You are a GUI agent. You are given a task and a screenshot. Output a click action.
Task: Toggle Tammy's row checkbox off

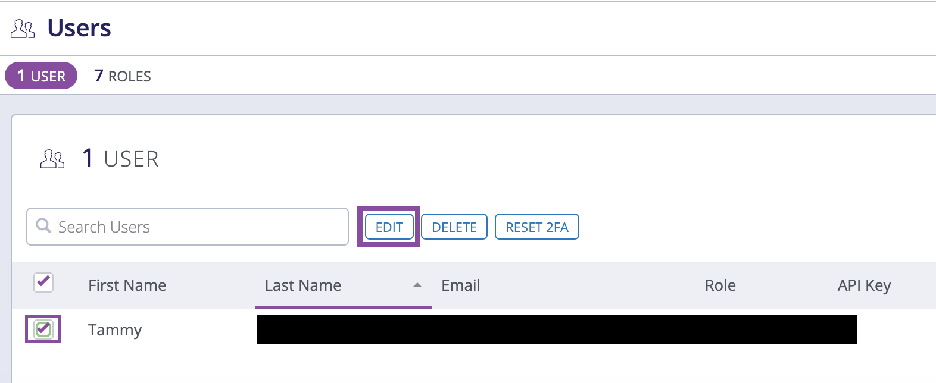click(x=42, y=329)
